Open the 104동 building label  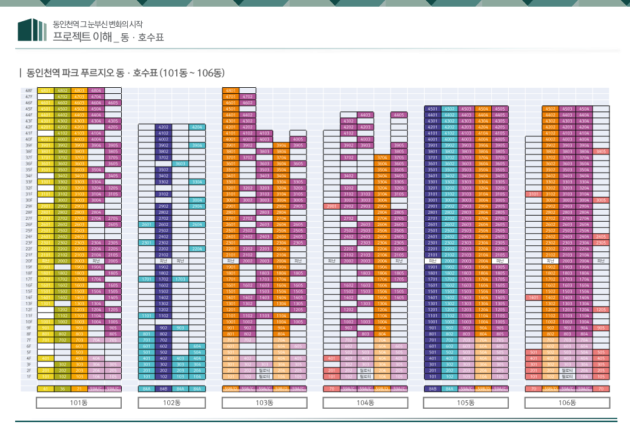364,403
